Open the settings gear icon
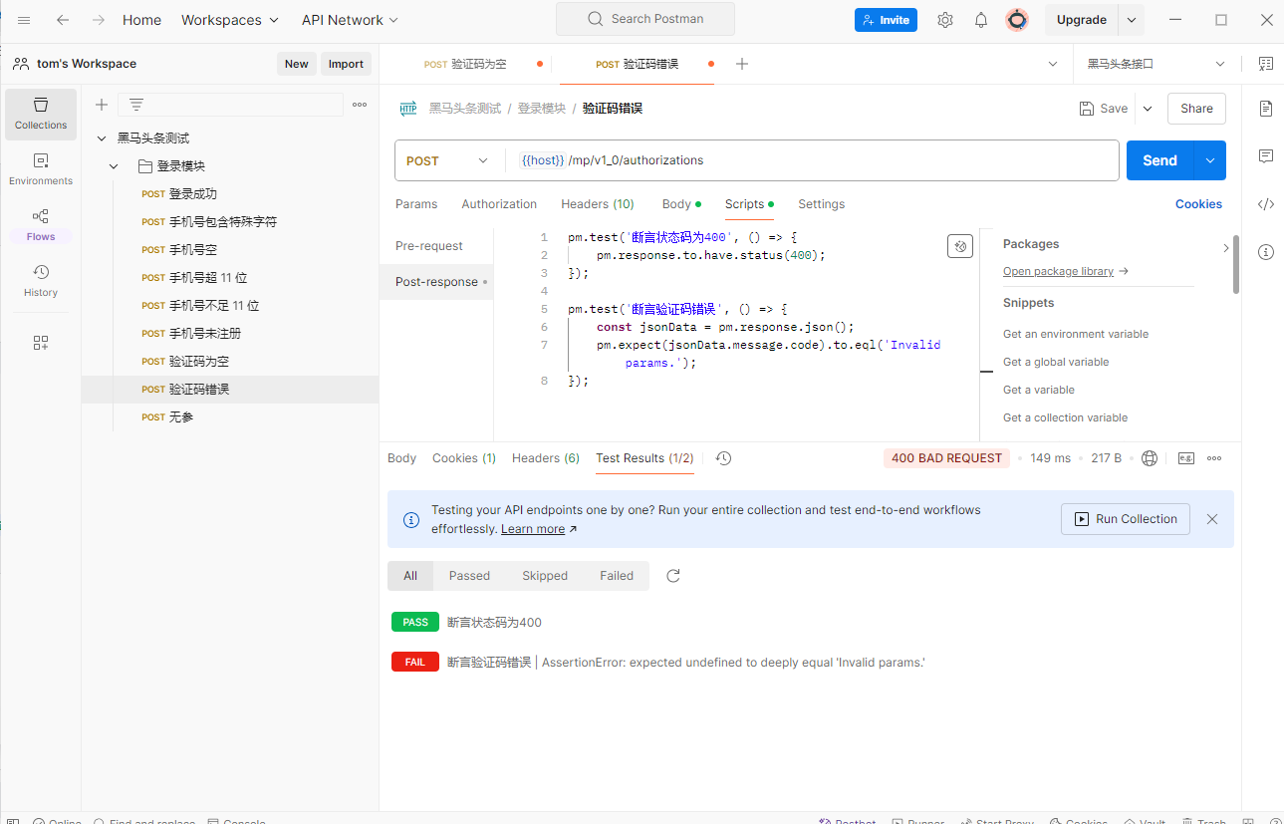This screenshot has width=1284, height=824. tap(945, 20)
